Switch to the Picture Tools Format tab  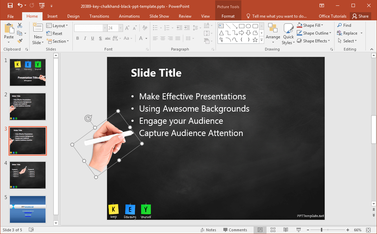tap(228, 16)
